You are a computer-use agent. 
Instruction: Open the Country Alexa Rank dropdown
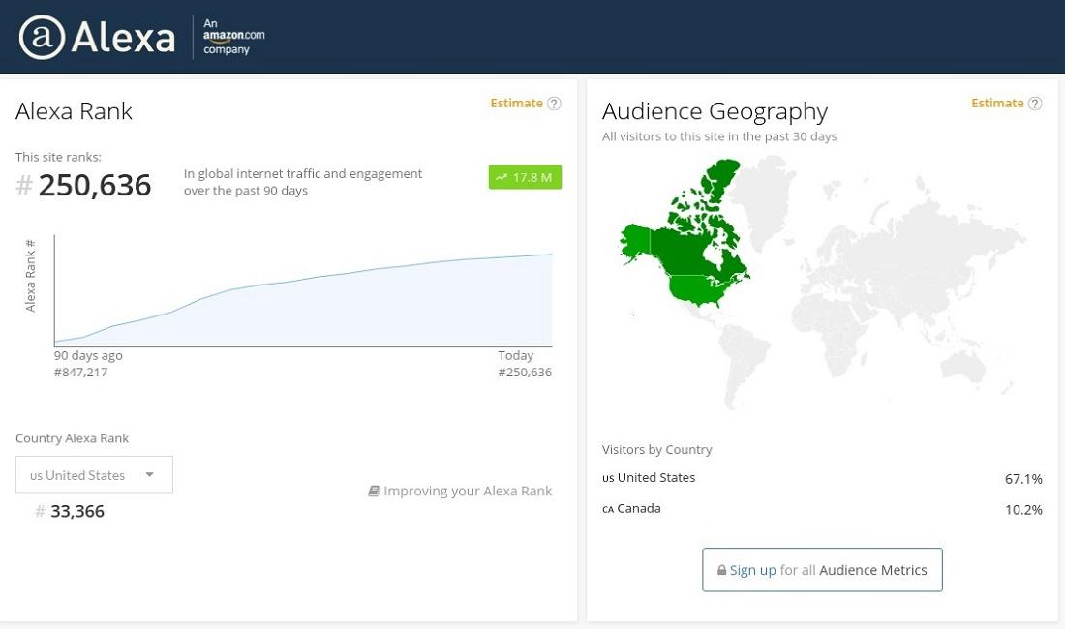coord(93,474)
